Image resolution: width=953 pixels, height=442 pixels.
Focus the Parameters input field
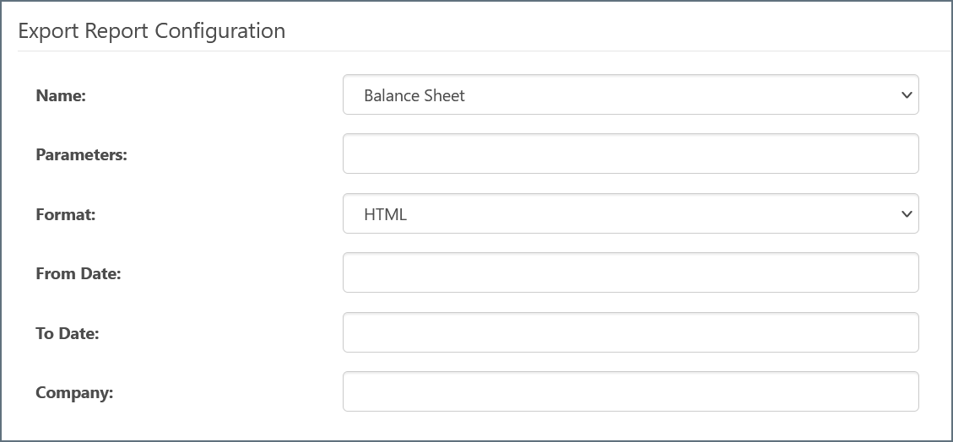click(x=630, y=154)
